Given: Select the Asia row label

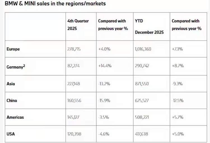Looking at the screenshot, I should [x=10, y=83].
